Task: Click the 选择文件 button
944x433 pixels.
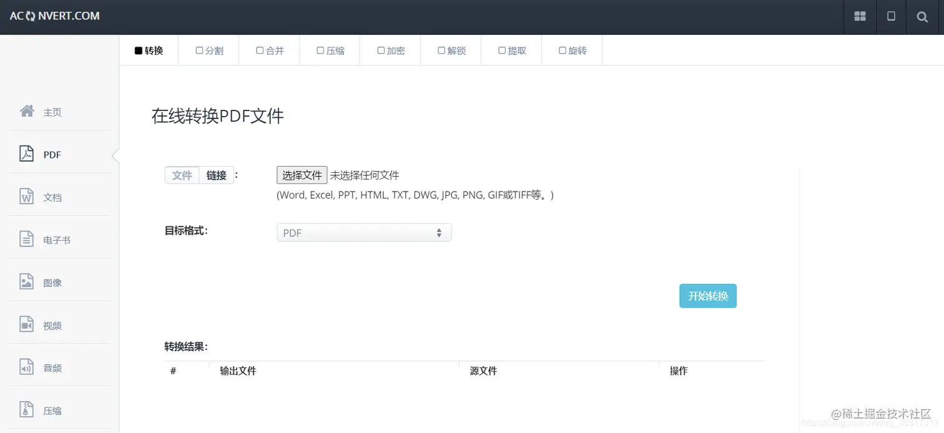Action: coord(302,175)
